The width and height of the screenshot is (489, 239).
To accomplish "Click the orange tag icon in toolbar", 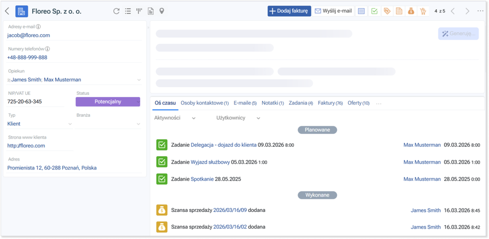I will click(387, 11).
